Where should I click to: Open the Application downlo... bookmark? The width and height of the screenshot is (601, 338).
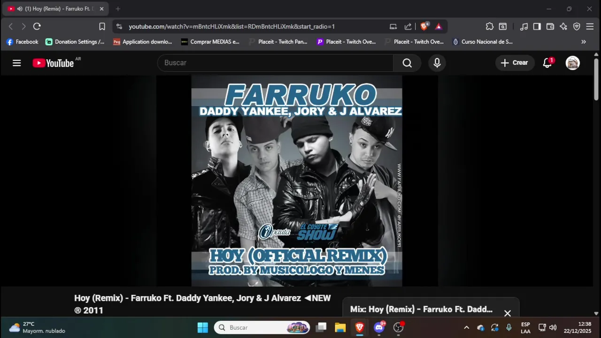(143, 42)
